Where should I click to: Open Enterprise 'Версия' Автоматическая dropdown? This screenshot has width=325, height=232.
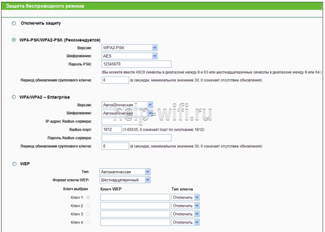click(127, 105)
